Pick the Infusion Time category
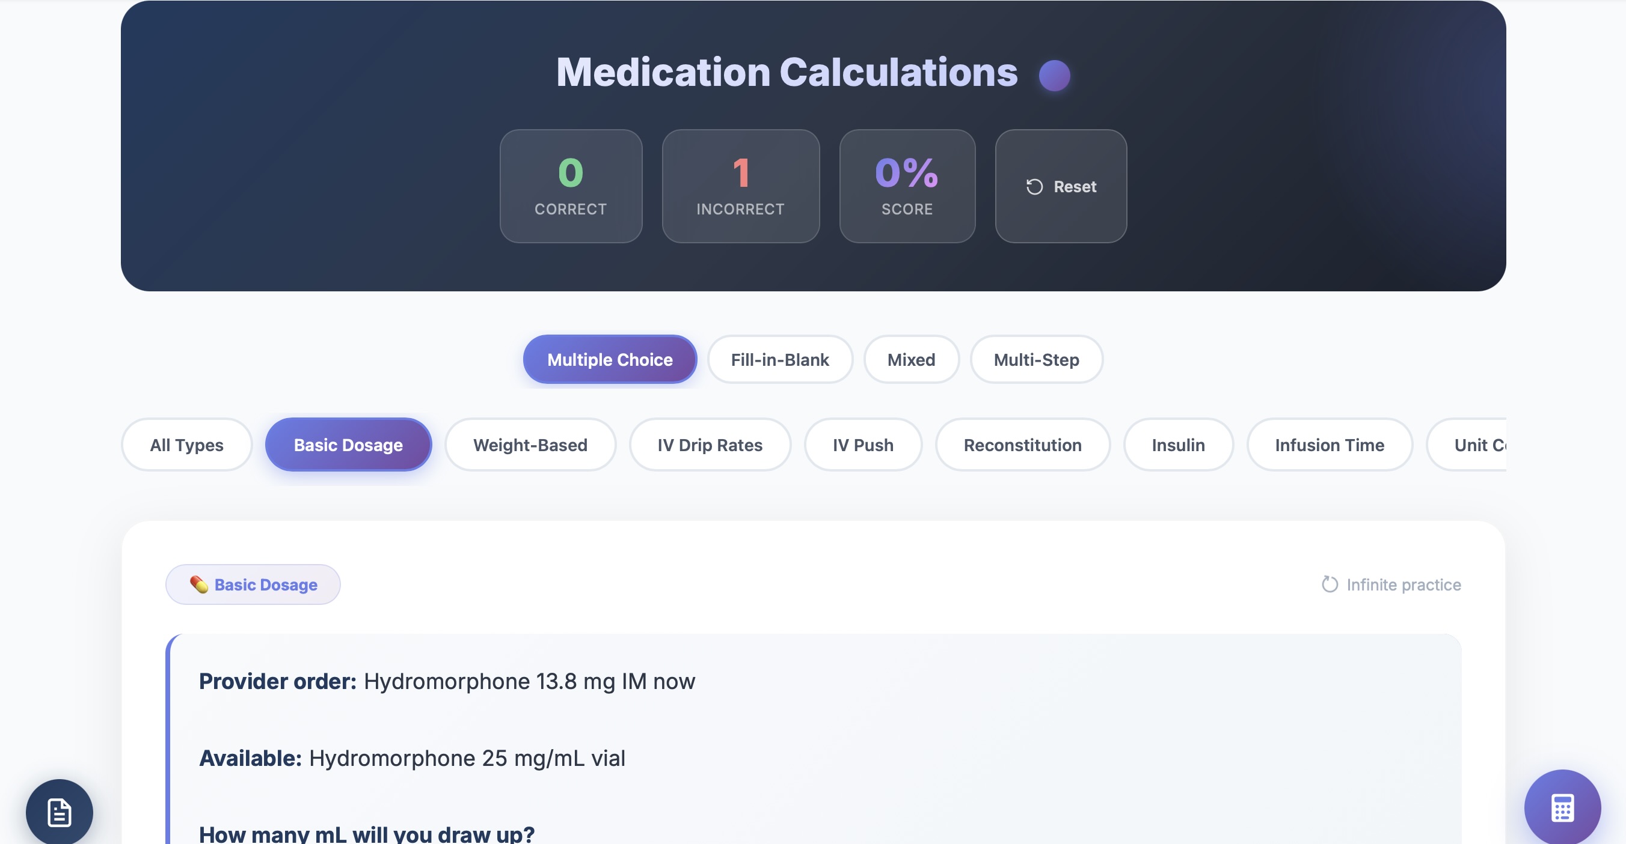 tap(1330, 445)
